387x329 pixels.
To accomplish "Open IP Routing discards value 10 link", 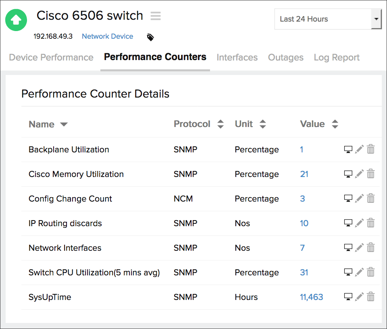I will point(304,223).
